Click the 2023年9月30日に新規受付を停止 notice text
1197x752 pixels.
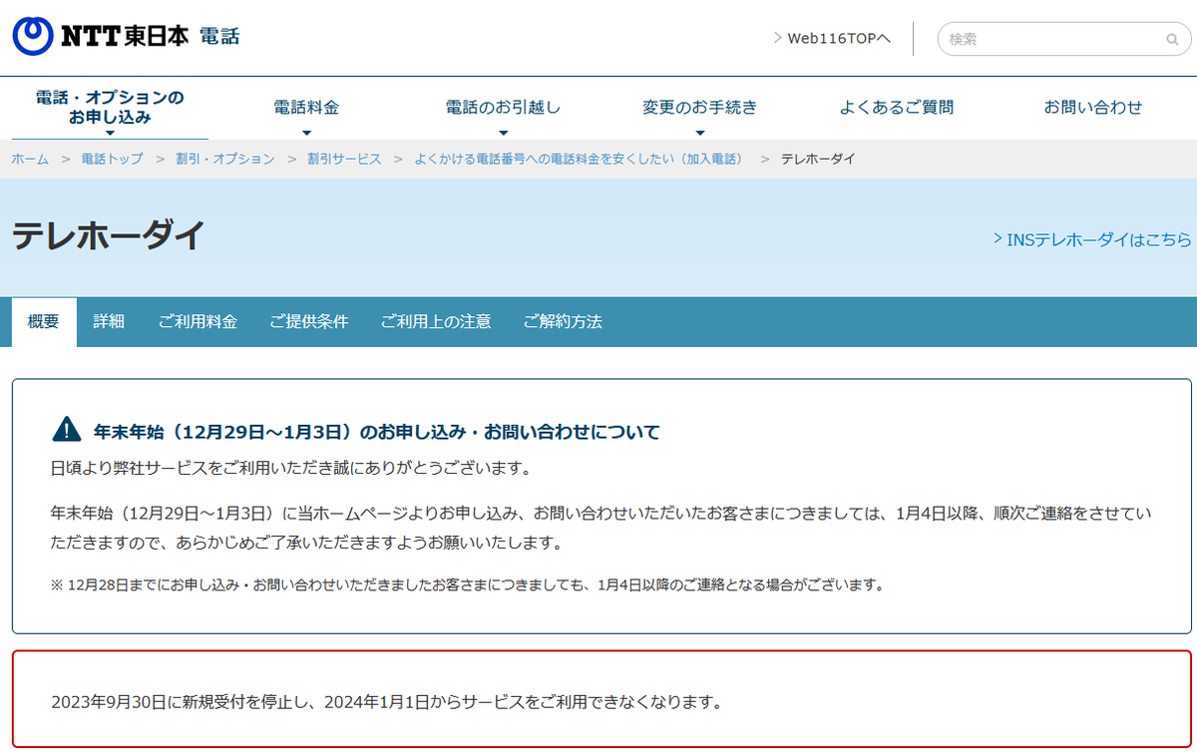pyautogui.click(x=386, y=702)
